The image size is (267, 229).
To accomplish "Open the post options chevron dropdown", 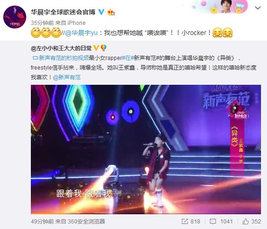I will click(258, 8).
